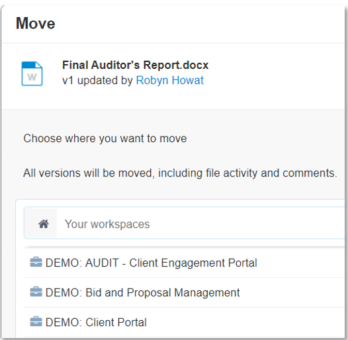348x340 pixels.
Task: Select the Your workspaces breadcrumb field
Action: [184, 223]
